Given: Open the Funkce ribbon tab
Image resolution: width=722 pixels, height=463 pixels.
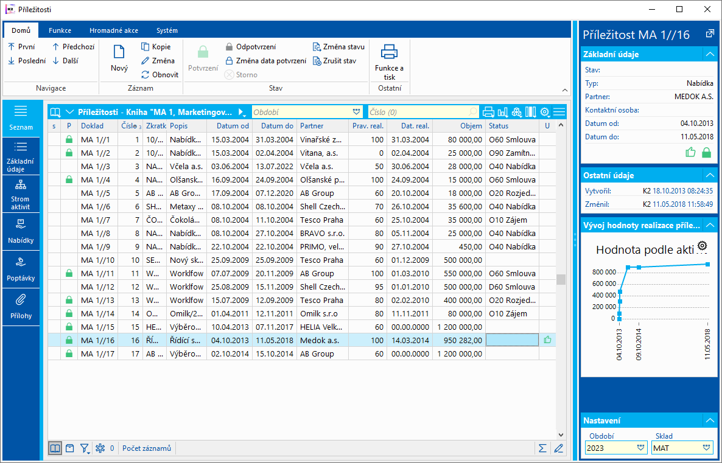Looking at the screenshot, I should (x=60, y=30).
